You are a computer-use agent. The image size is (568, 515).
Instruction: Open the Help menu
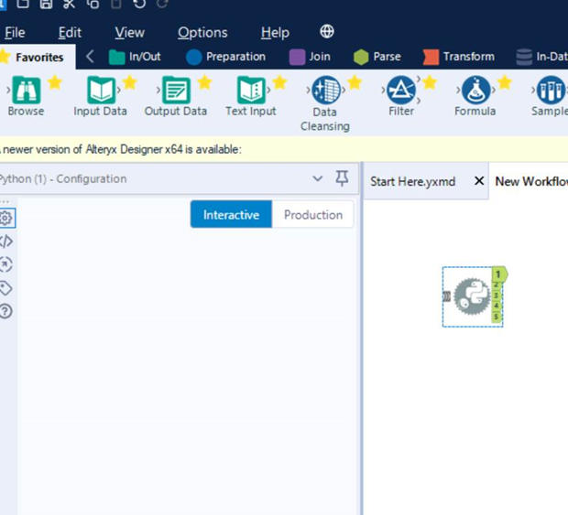[x=276, y=33]
